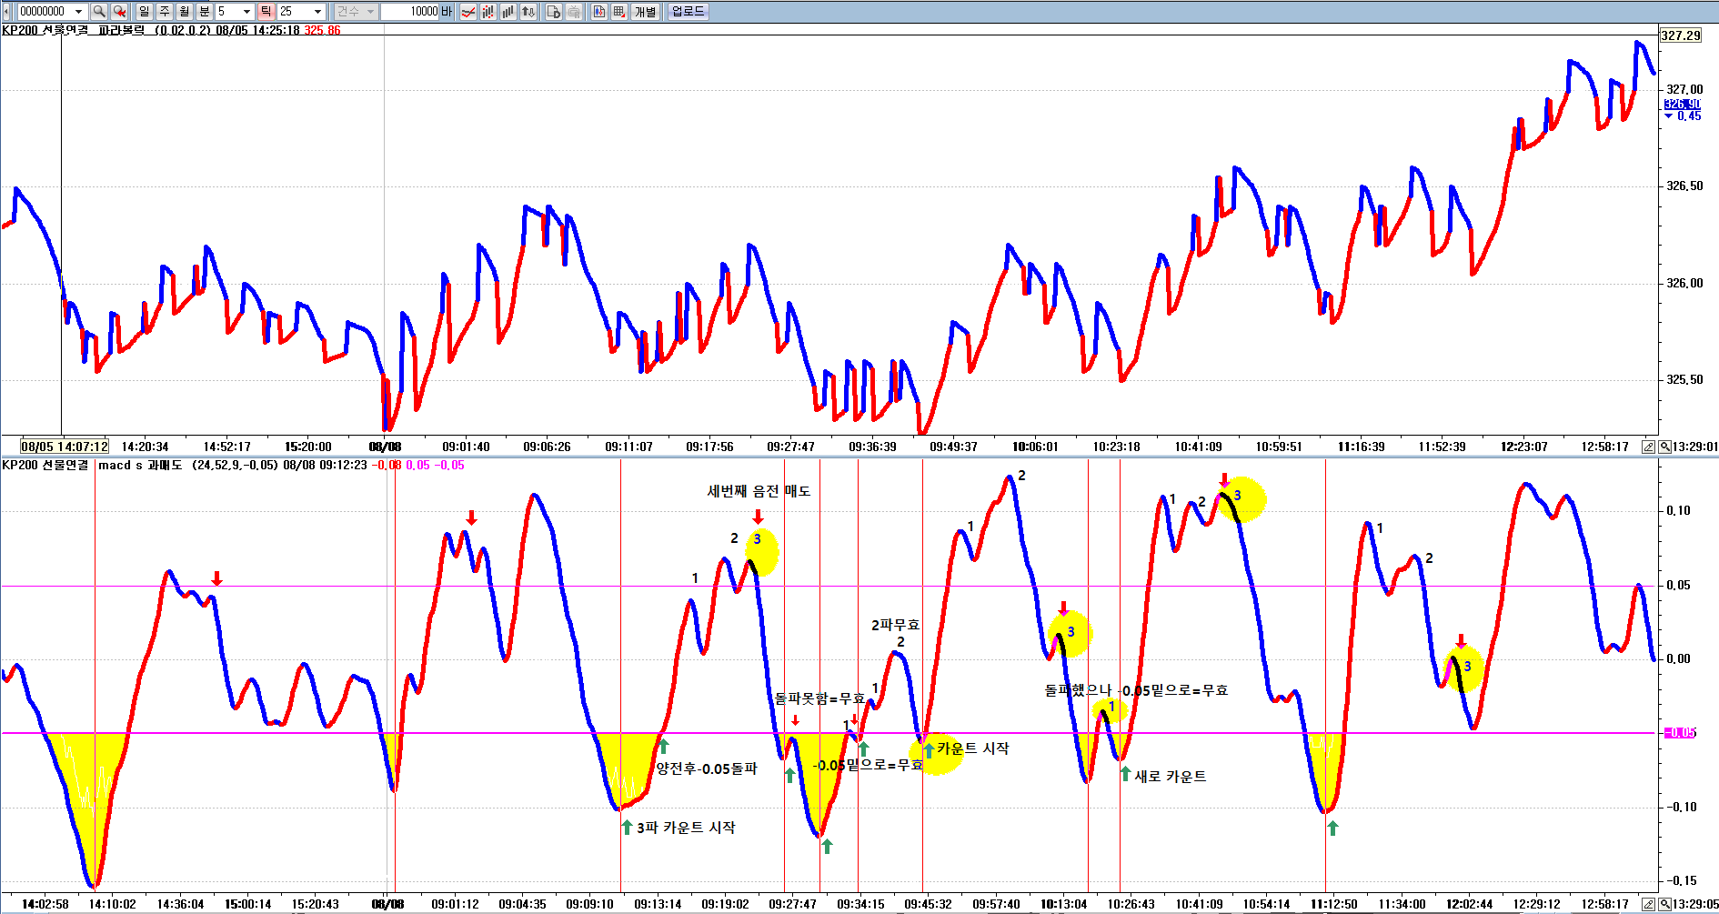The image size is (1719, 914).
Task: Open the tick interval dropdown showing 25
Action: point(317,12)
